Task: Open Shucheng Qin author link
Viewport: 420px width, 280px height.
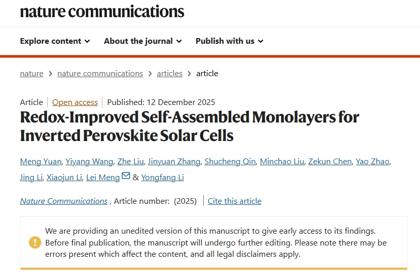Action: point(230,162)
